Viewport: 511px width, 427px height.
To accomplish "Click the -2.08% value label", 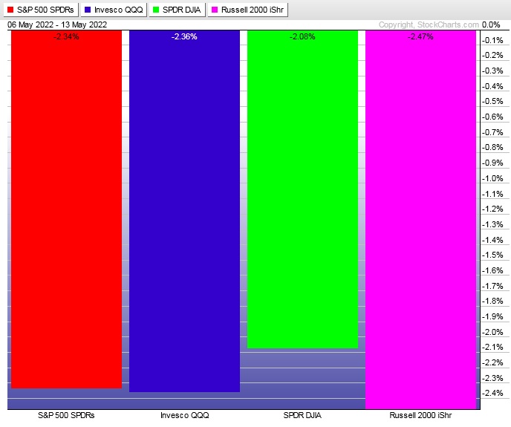I will [302, 36].
